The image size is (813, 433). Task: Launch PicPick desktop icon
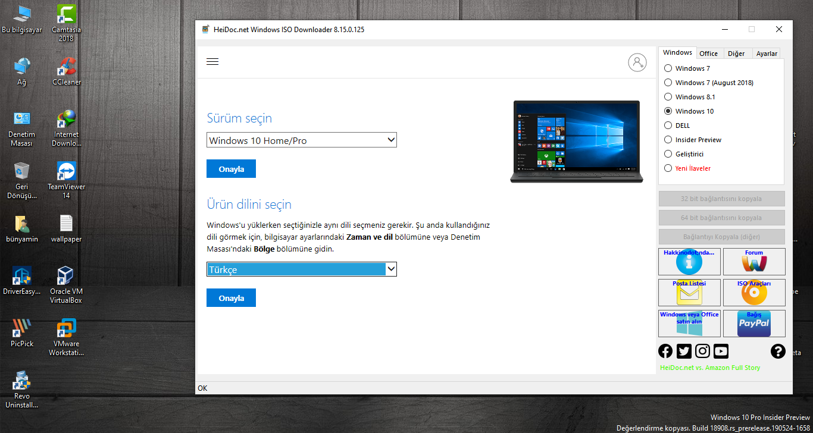(22, 333)
